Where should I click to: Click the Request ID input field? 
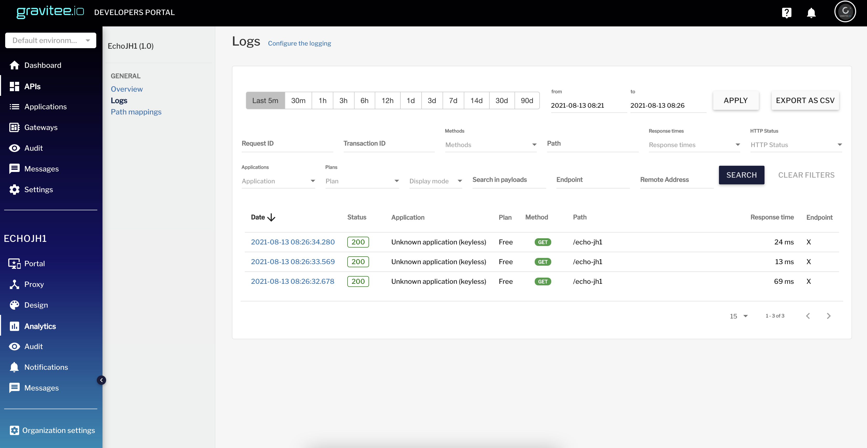pos(287,143)
